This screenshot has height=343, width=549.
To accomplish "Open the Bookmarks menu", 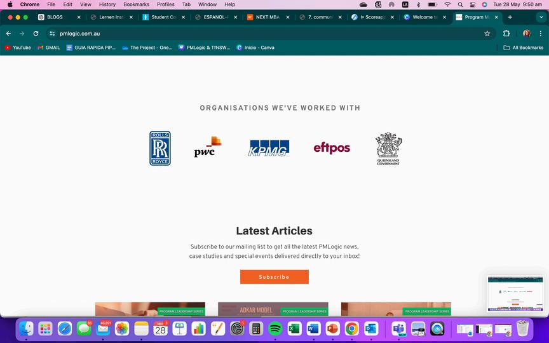I will click(x=136, y=4).
